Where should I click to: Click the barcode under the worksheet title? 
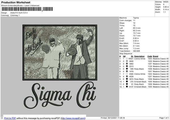[x=27, y=9]
